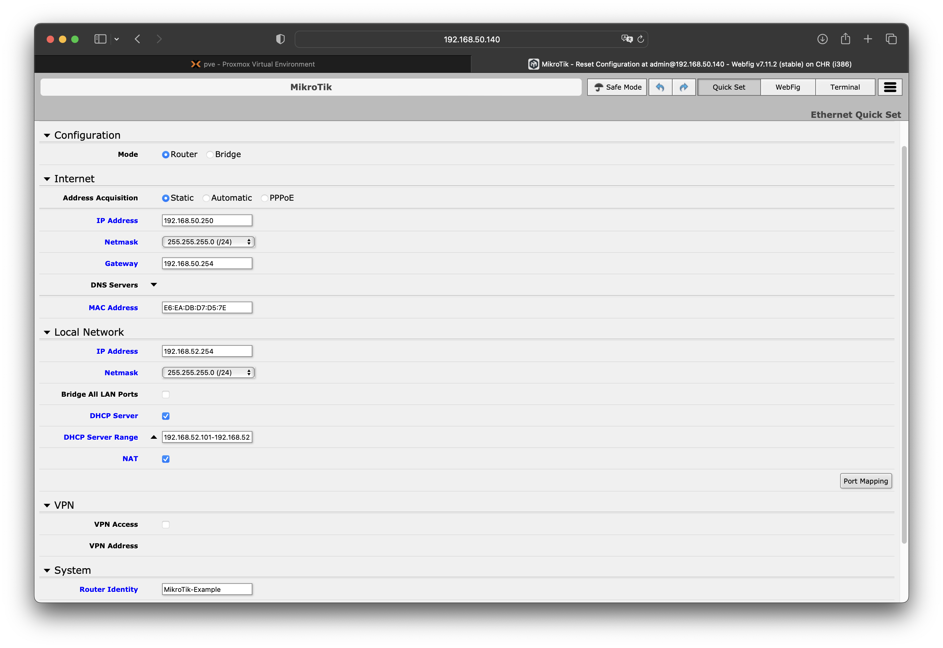The image size is (943, 648).
Task: Reload the page with refresh icon
Action: tap(641, 39)
